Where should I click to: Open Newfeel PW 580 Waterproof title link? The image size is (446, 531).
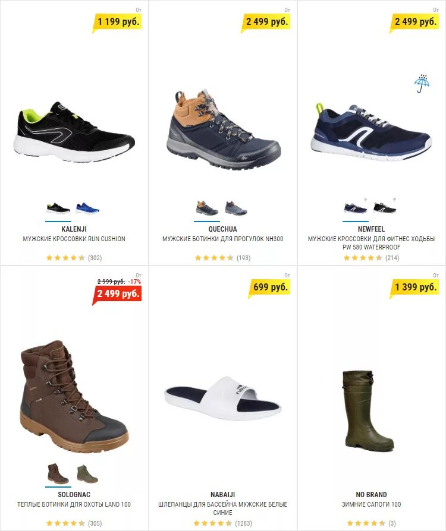372,243
